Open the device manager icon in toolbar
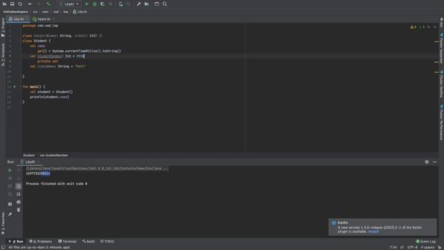This screenshot has height=250, width=444. click(x=121, y=4)
